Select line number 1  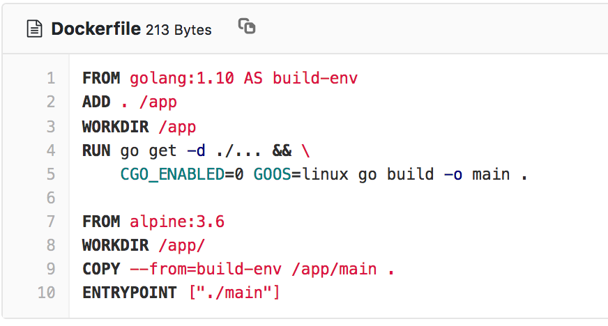pyautogui.click(x=51, y=78)
